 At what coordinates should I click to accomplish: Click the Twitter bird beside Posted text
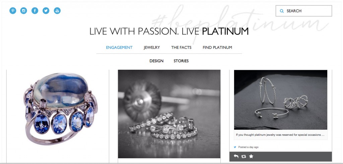[x=235, y=147]
